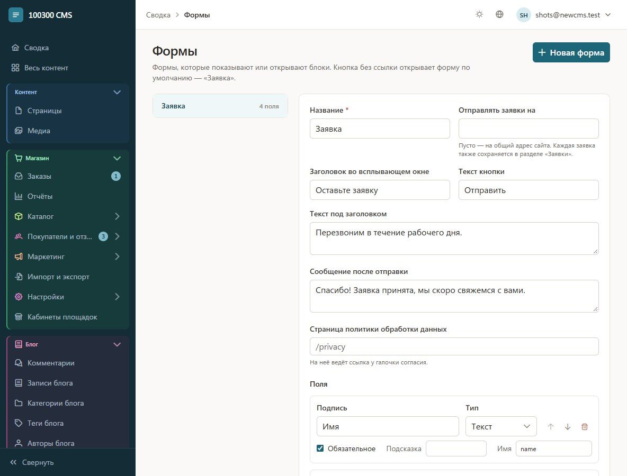
Task: Click the Страницы page icon
Action: point(19,110)
